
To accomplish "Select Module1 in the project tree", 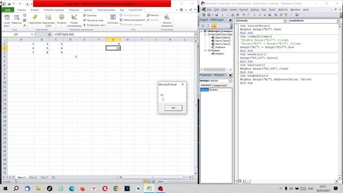I will (219, 54).
